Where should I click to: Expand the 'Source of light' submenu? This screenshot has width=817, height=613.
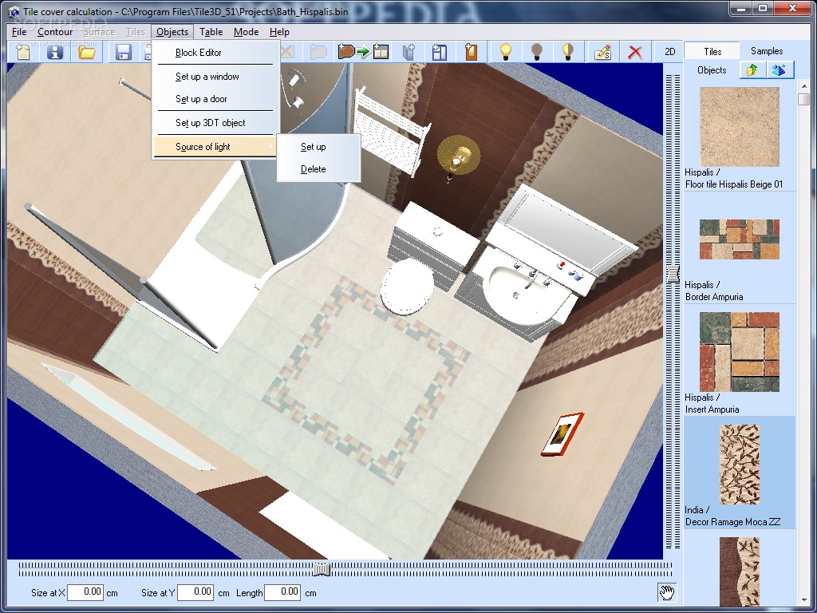point(215,147)
